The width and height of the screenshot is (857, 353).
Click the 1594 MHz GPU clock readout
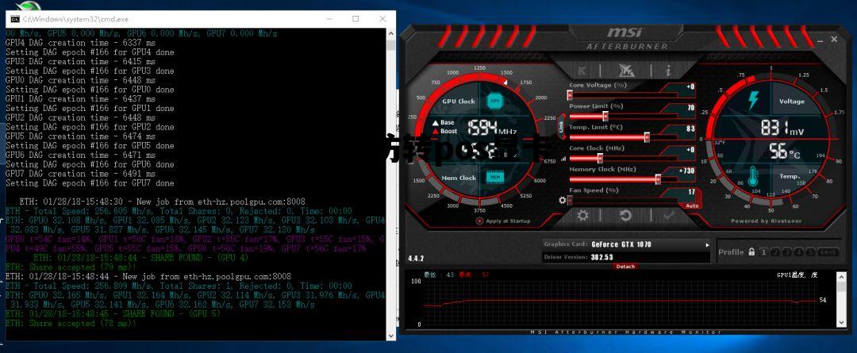[493, 129]
